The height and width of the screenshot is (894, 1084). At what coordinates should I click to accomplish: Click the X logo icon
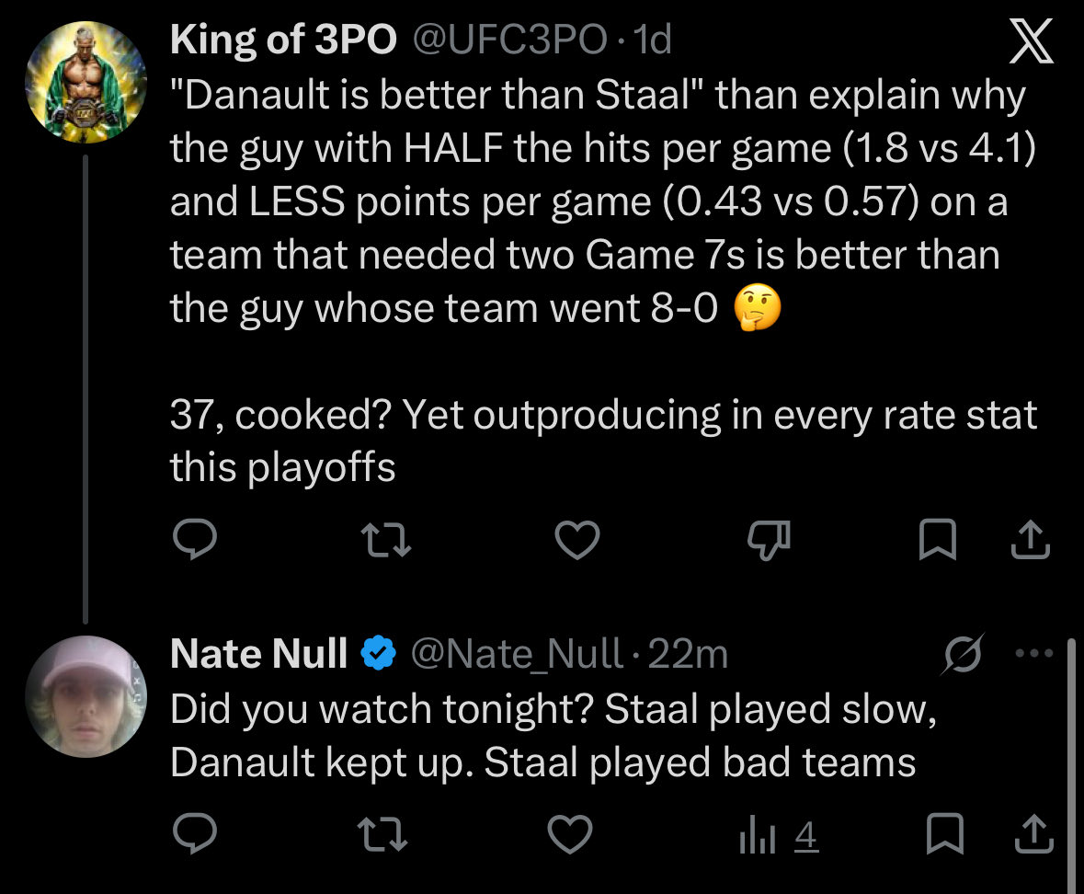(x=1031, y=40)
